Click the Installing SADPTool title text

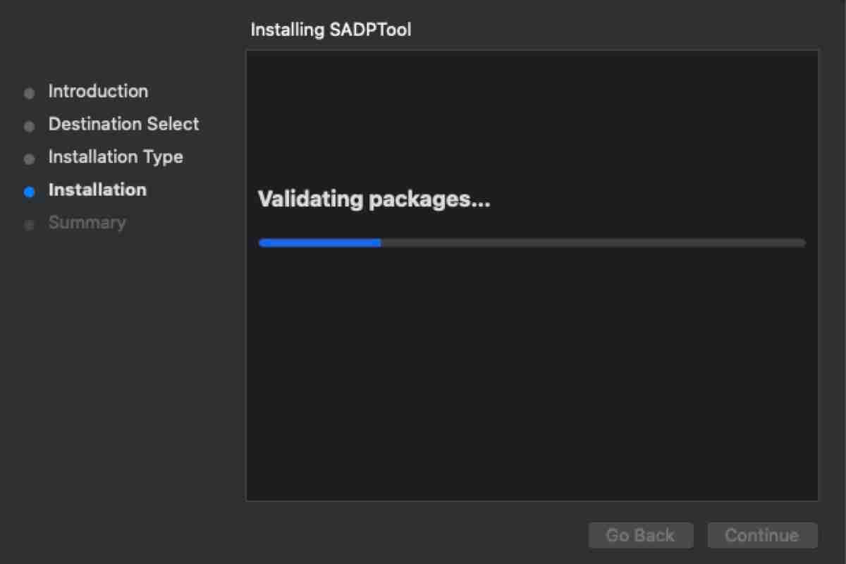(x=331, y=30)
